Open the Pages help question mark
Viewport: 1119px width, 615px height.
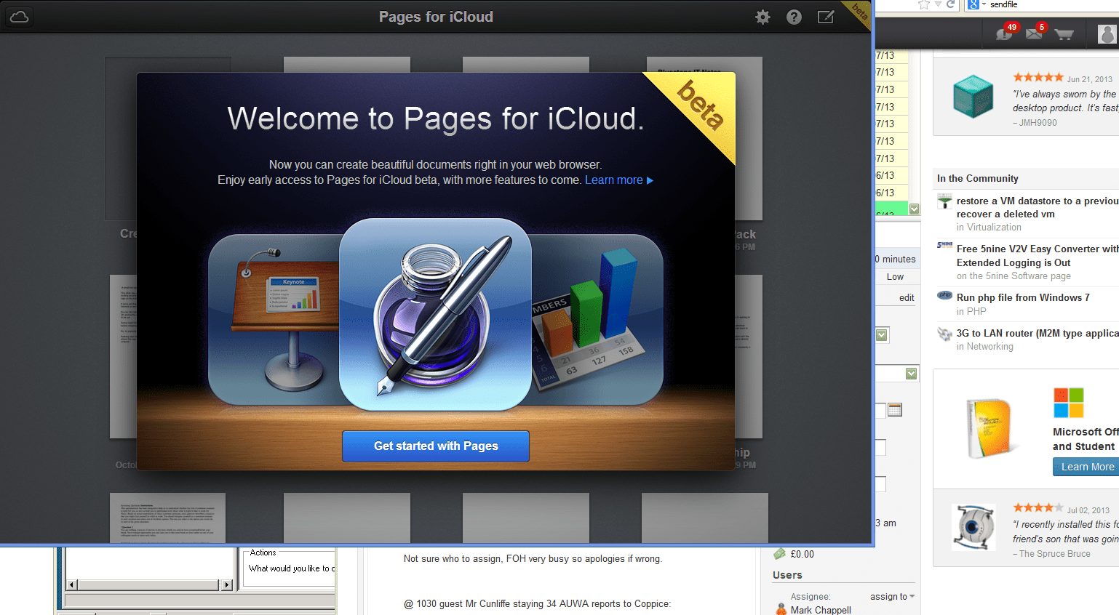pyautogui.click(x=794, y=17)
